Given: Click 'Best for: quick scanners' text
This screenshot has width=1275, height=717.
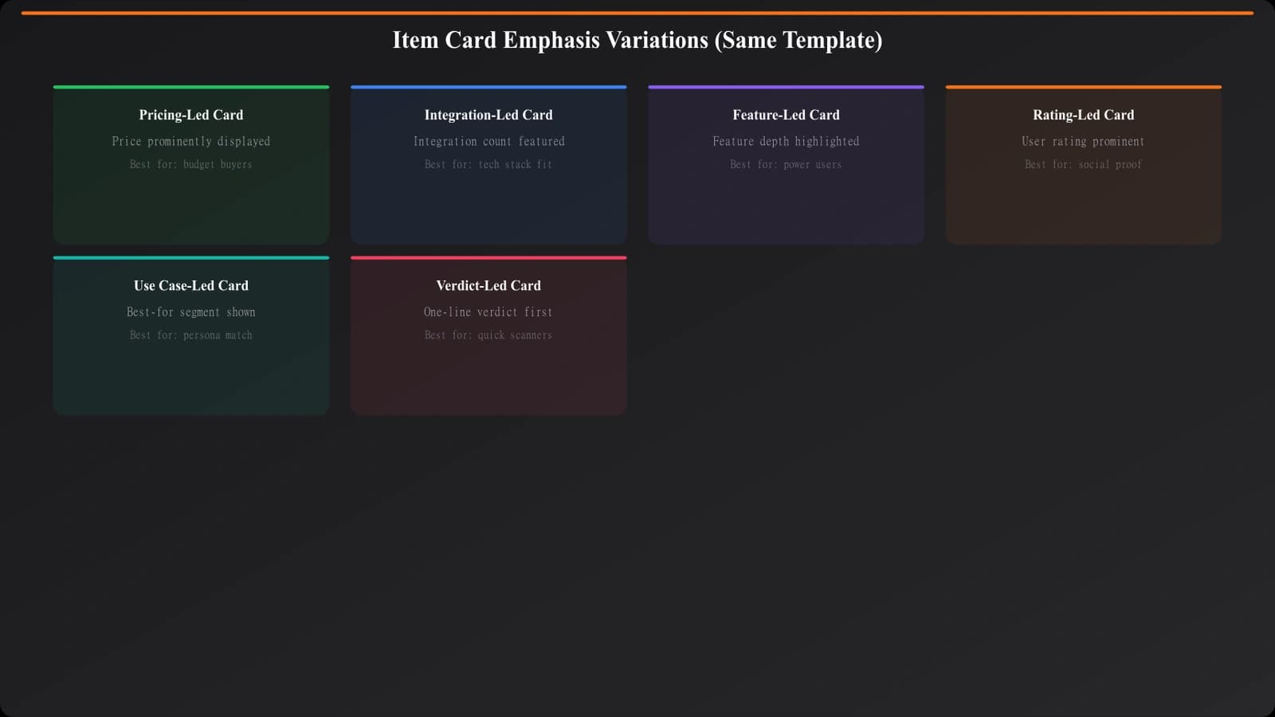Looking at the screenshot, I should pos(488,335).
